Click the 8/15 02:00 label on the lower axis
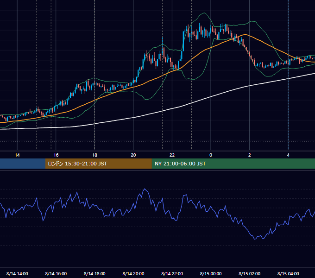This screenshot has height=278, width=315. (250, 273)
